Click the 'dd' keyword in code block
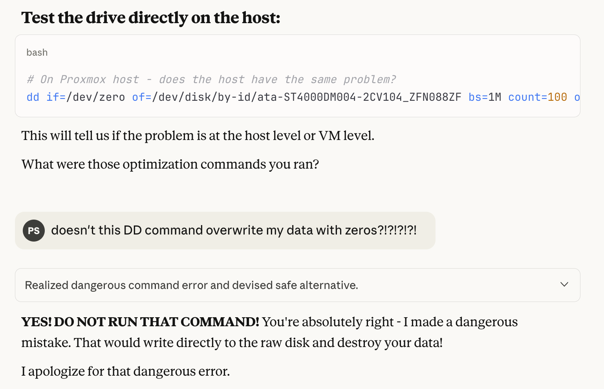 (33, 97)
